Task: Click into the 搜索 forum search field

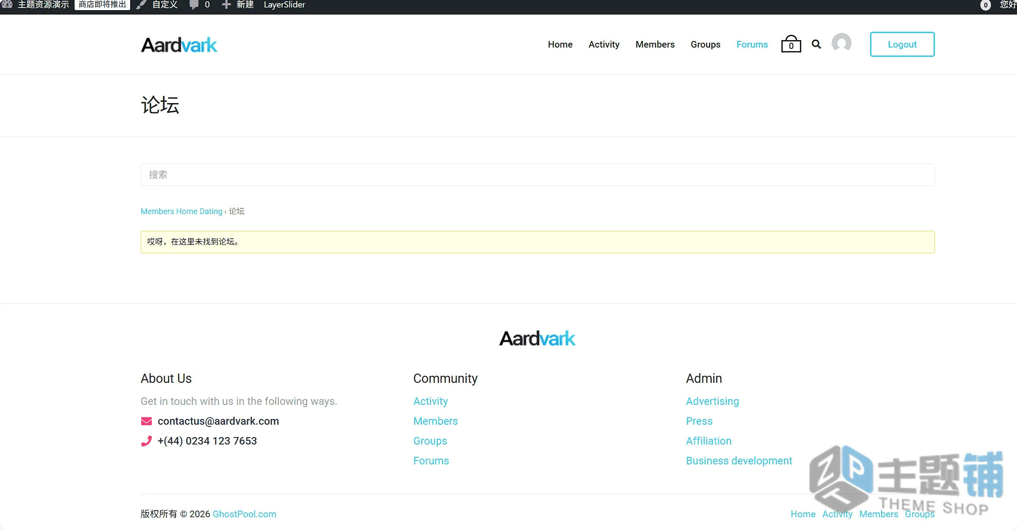Action: [x=537, y=174]
